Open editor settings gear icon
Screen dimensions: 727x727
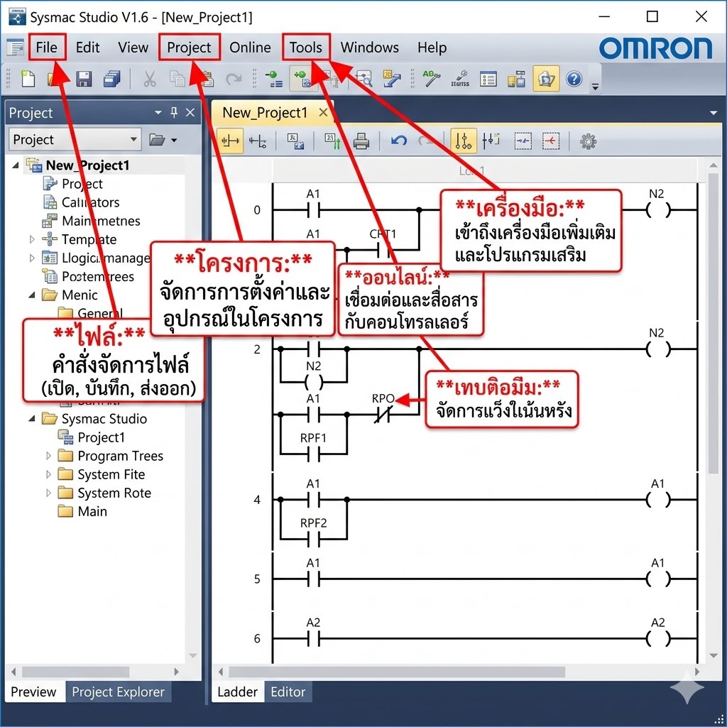point(588,141)
